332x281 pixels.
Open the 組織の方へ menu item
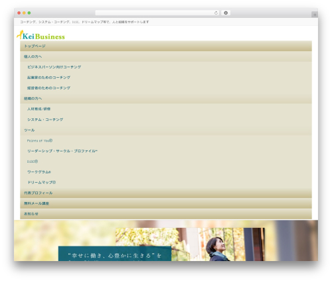[166, 98]
